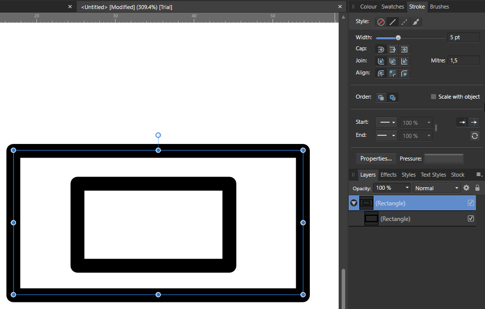The width and height of the screenshot is (485, 309).
Task: Set stroke cap to Round cap
Action: coord(381,49)
